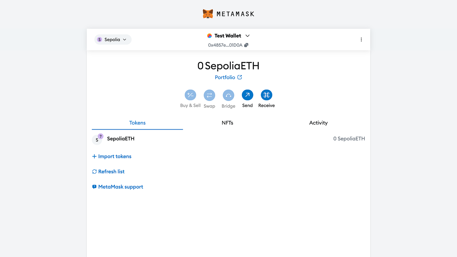The image size is (457, 257).
Task: Copy the wallet address 0x4857e...01D0A
Action: coord(228,45)
